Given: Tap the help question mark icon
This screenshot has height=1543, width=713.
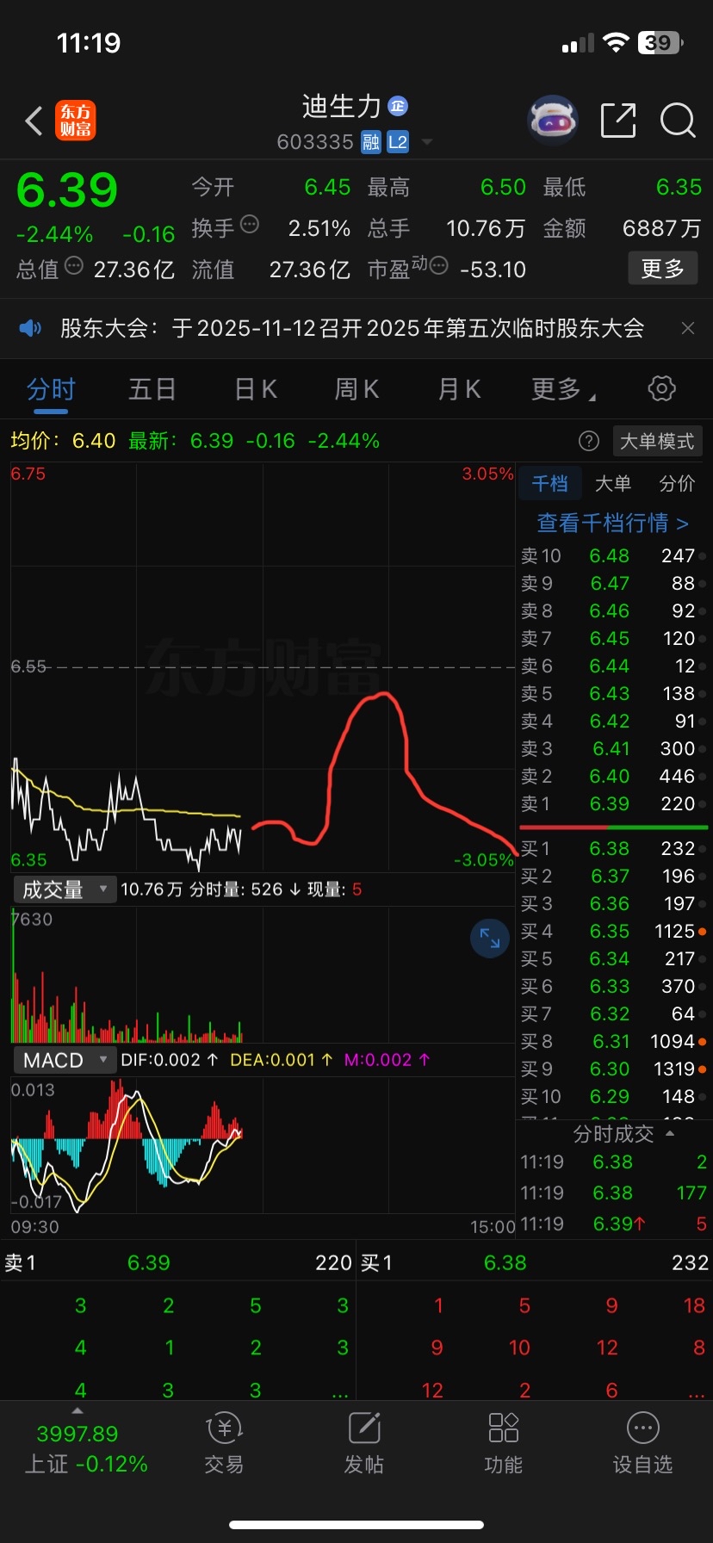Looking at the screenshot, I should 589,442.
